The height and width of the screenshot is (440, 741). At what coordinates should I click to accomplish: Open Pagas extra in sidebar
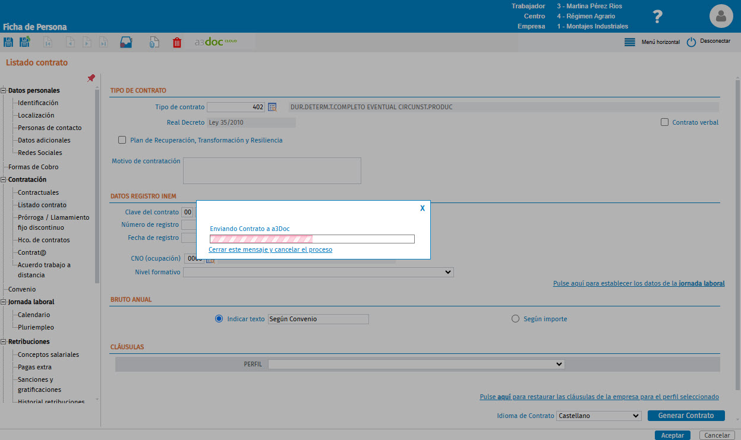[x=34, y=367]
